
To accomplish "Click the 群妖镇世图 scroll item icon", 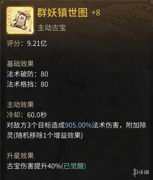I will pyautogui.click(x=20, y=20).
